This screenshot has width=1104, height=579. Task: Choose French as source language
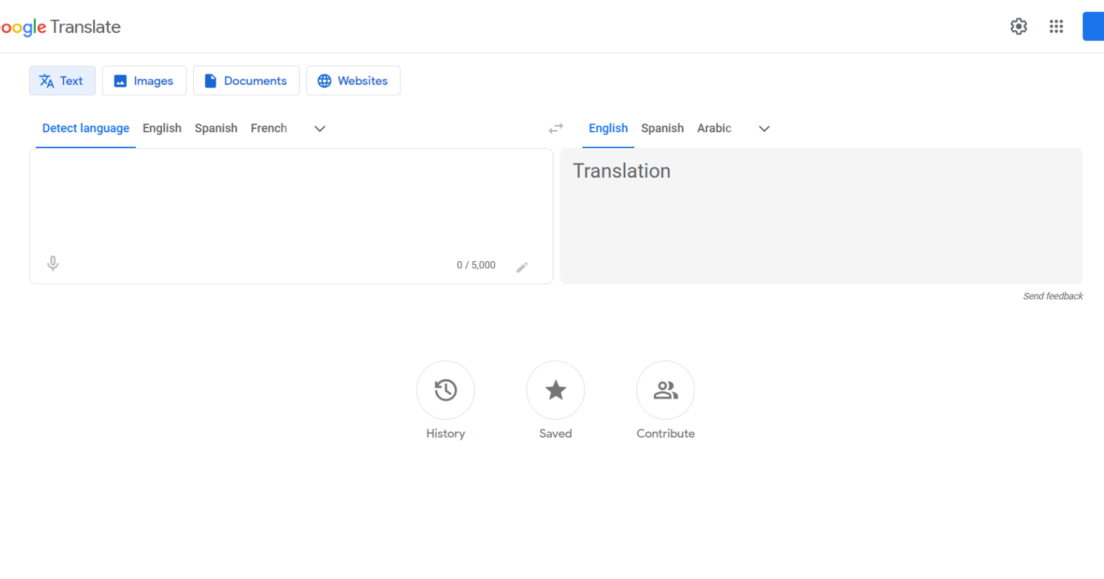click(x=268, y=128)
